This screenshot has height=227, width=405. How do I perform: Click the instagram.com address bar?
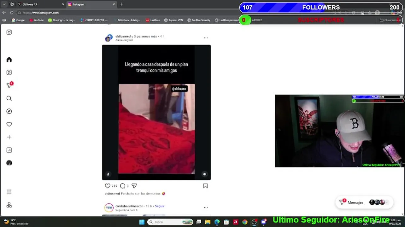[126, 13]
